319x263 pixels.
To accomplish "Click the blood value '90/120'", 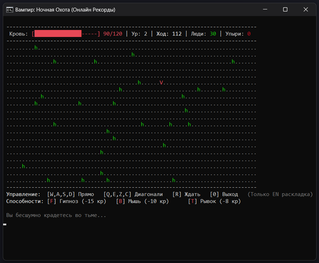I will click(113, 34).
